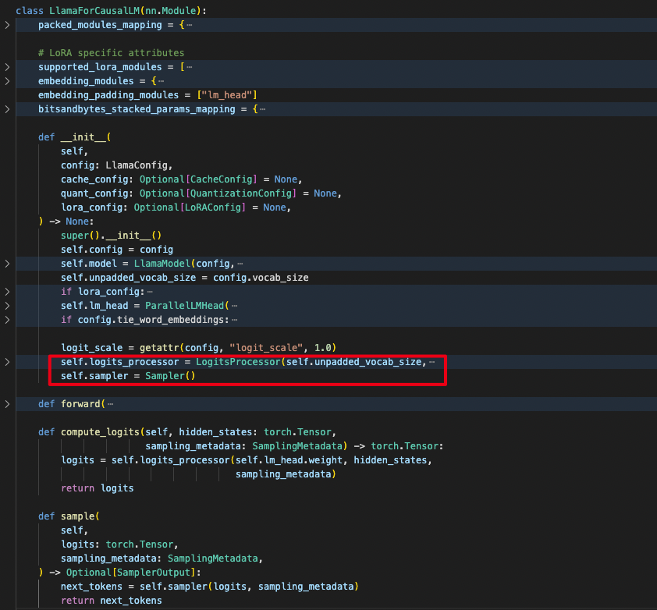Screen dimensions: 657x610
Task: Click the return next_tokens statement
Action: [x=109, y=600]
